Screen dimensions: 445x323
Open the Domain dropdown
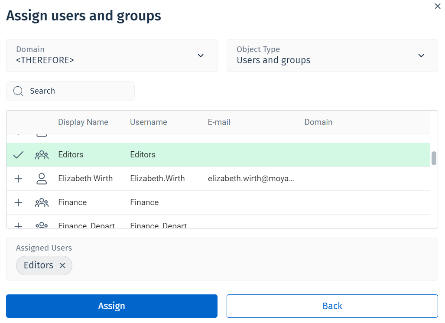pos(111,55)
